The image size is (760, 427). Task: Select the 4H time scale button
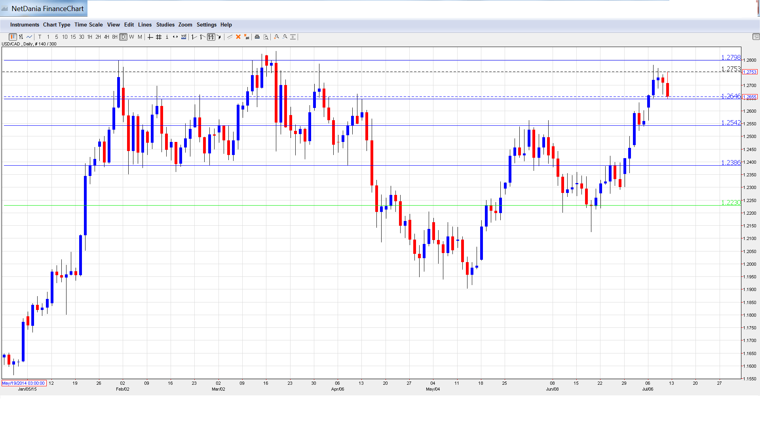pyautogui.click(x=106, y=37)
